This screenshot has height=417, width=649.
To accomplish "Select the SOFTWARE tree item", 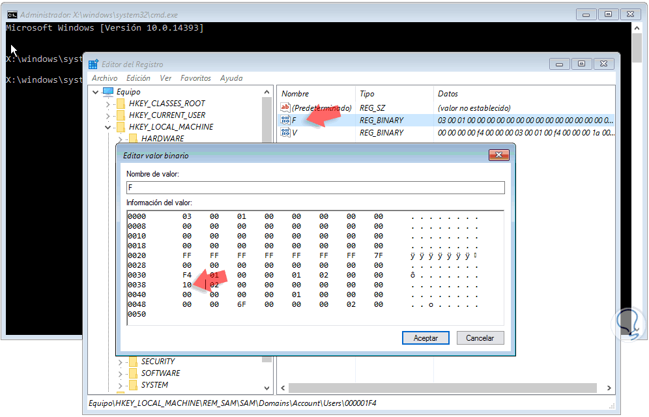I will 160,373.
